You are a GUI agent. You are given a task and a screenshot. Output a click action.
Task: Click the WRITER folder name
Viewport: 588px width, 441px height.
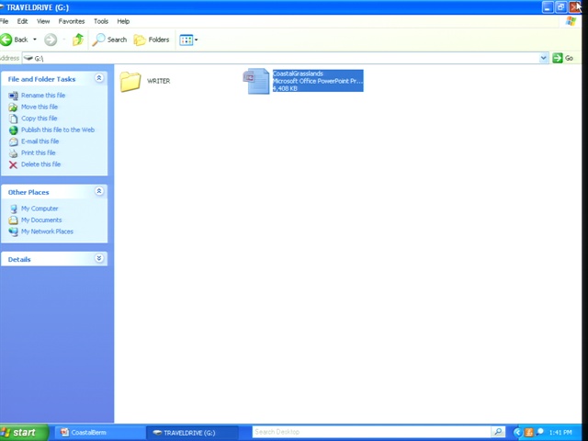click(159, 81)
